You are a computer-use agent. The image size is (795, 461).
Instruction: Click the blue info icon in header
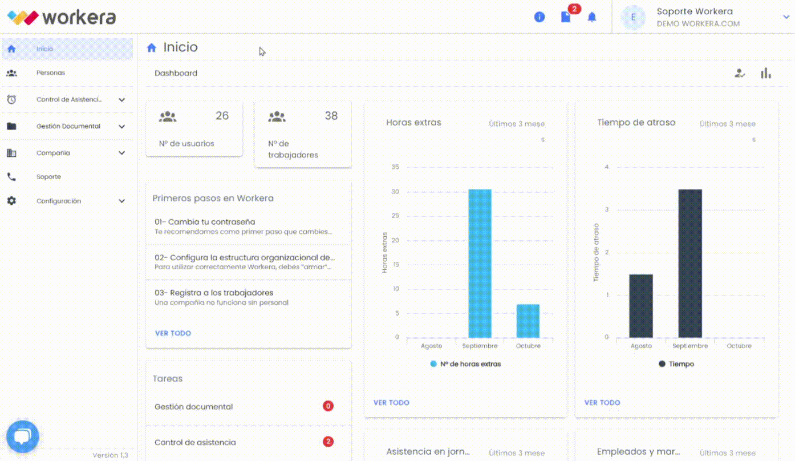[539, 17]
